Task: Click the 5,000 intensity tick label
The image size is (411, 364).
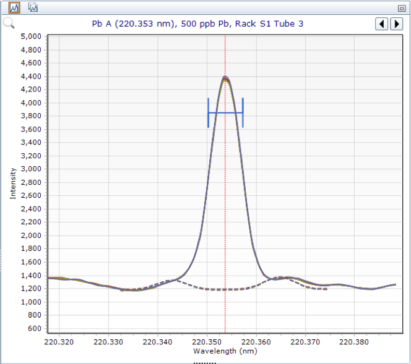Action: click(x=31, y=36)
